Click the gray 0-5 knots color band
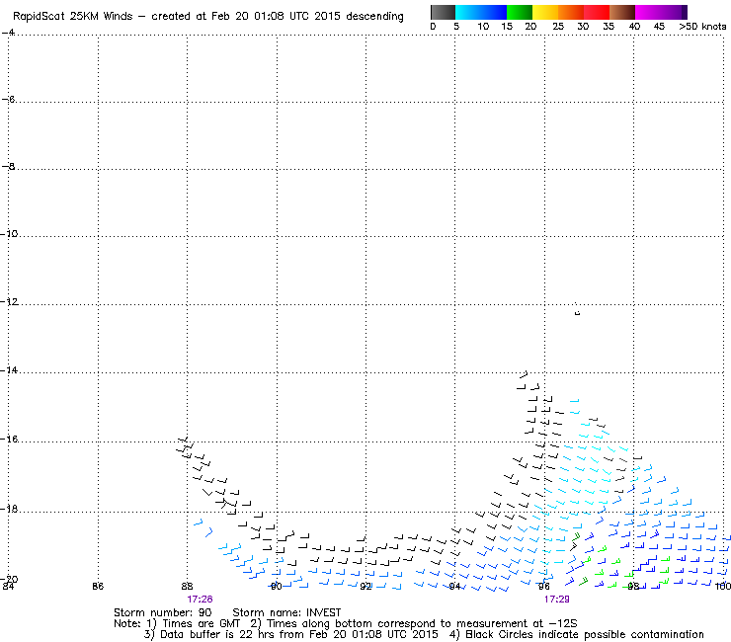 coord(443,12)
